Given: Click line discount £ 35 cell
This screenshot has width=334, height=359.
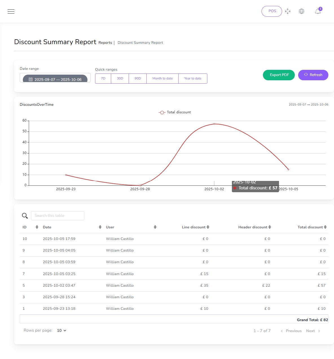Looking at the screenshot, I should coord(204,286).
